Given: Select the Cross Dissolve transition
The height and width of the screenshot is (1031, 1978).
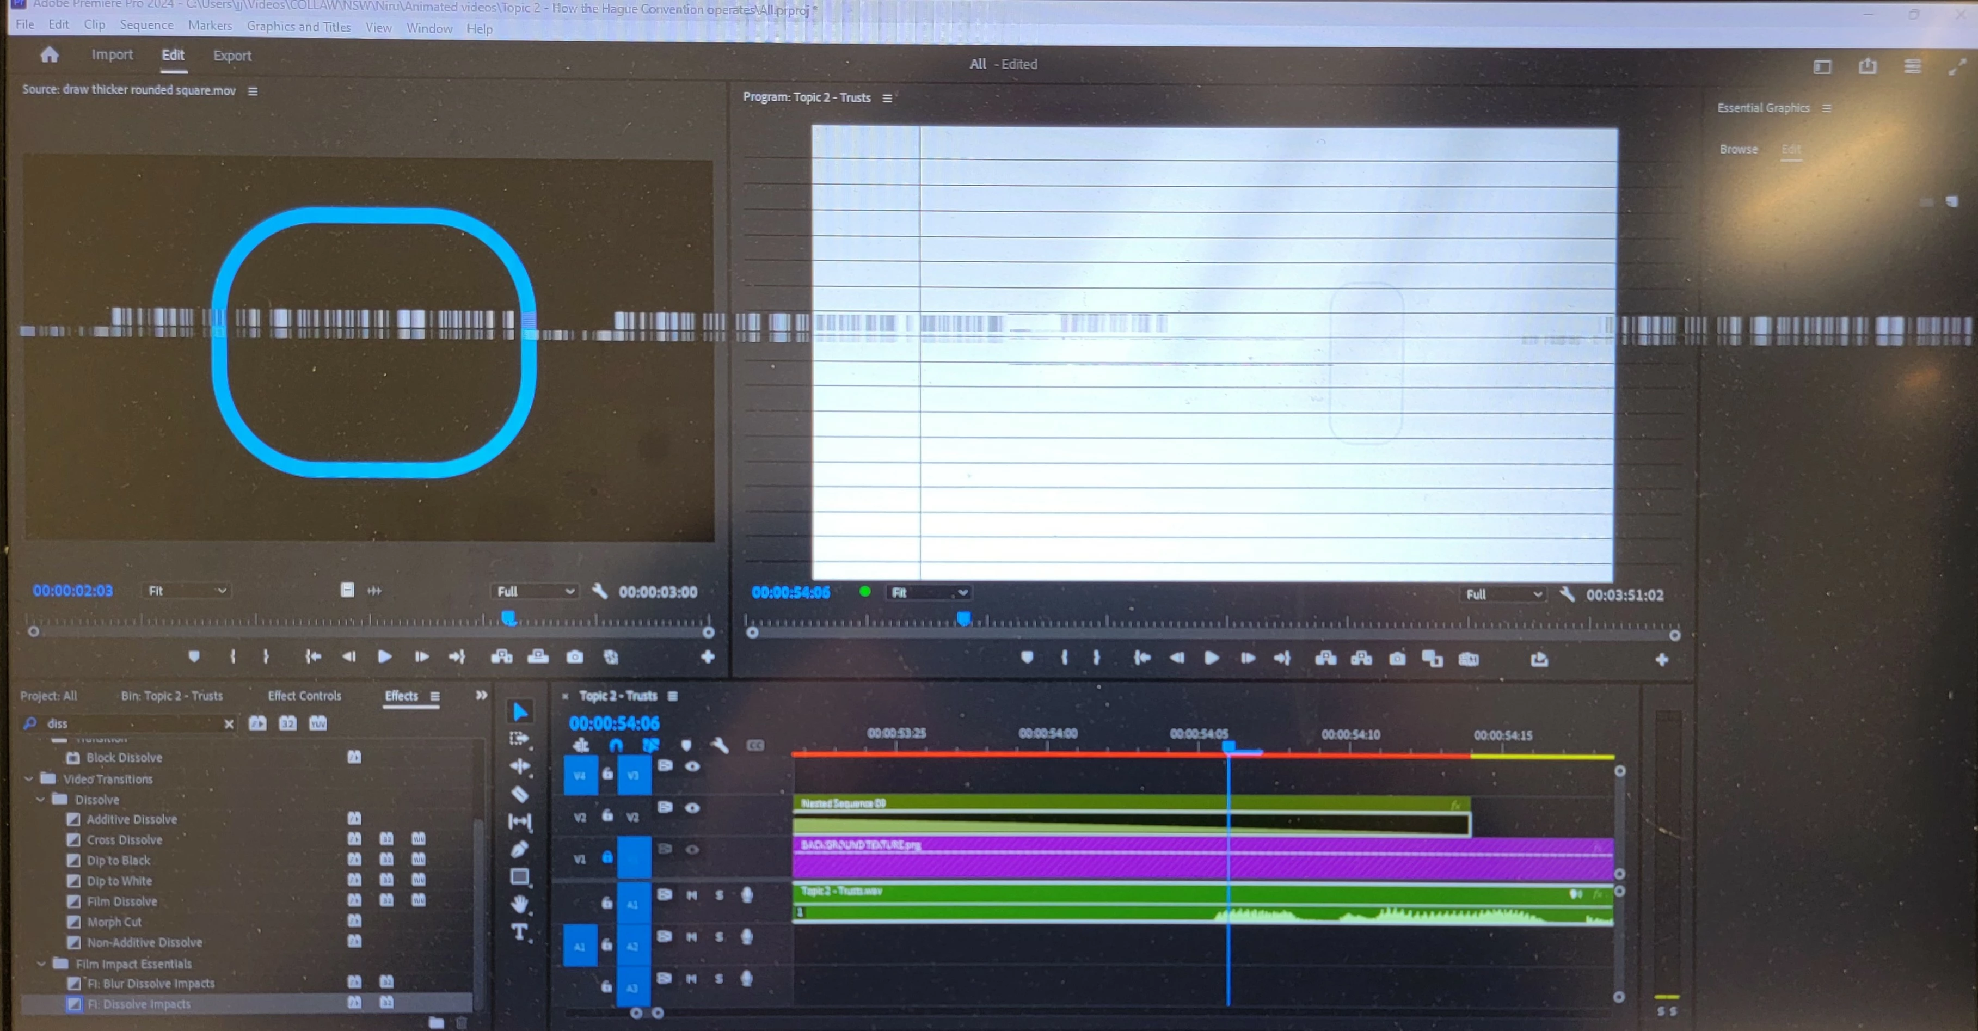Looking at the screenshot, I should tap(125, 840).
